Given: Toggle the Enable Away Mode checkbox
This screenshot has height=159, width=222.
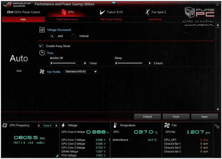Looking at the screenshot, I should (x=41, y=46).
